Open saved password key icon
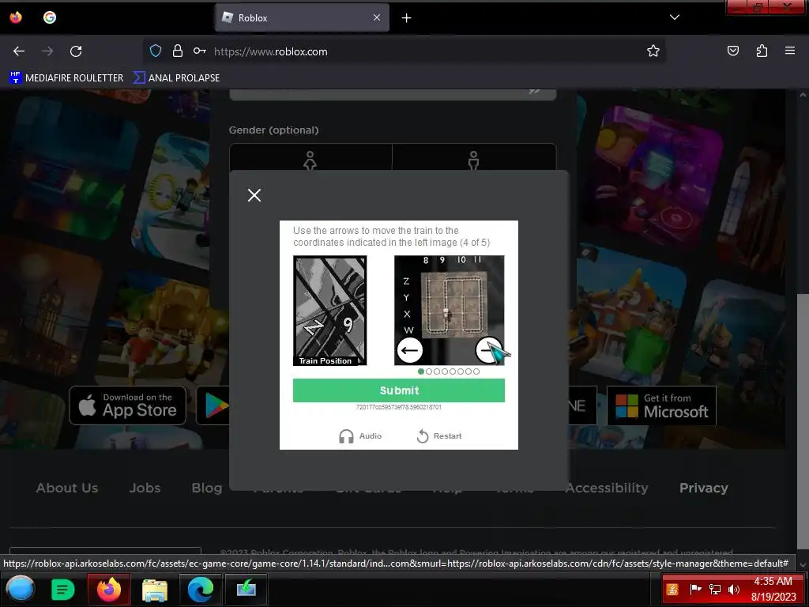 [x=200, y=51]
